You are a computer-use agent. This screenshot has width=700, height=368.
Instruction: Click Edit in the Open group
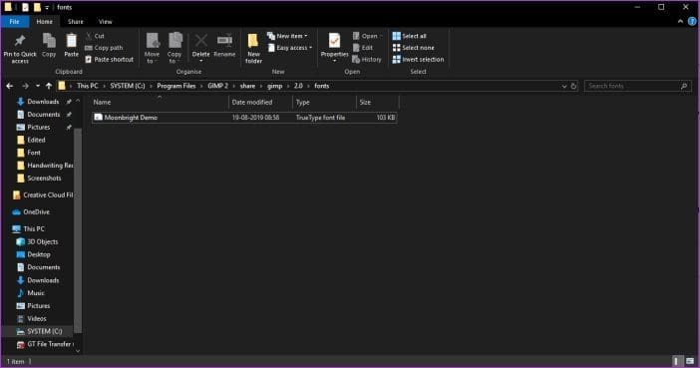coord(363,47)
